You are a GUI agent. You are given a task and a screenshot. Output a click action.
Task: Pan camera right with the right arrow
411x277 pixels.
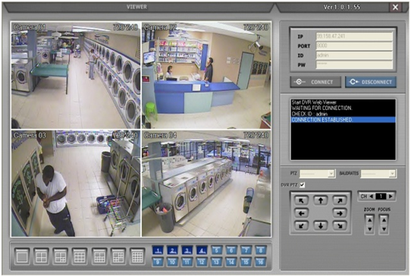(340, 213)
